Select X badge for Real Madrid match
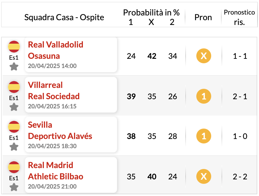 click(203, 176)
